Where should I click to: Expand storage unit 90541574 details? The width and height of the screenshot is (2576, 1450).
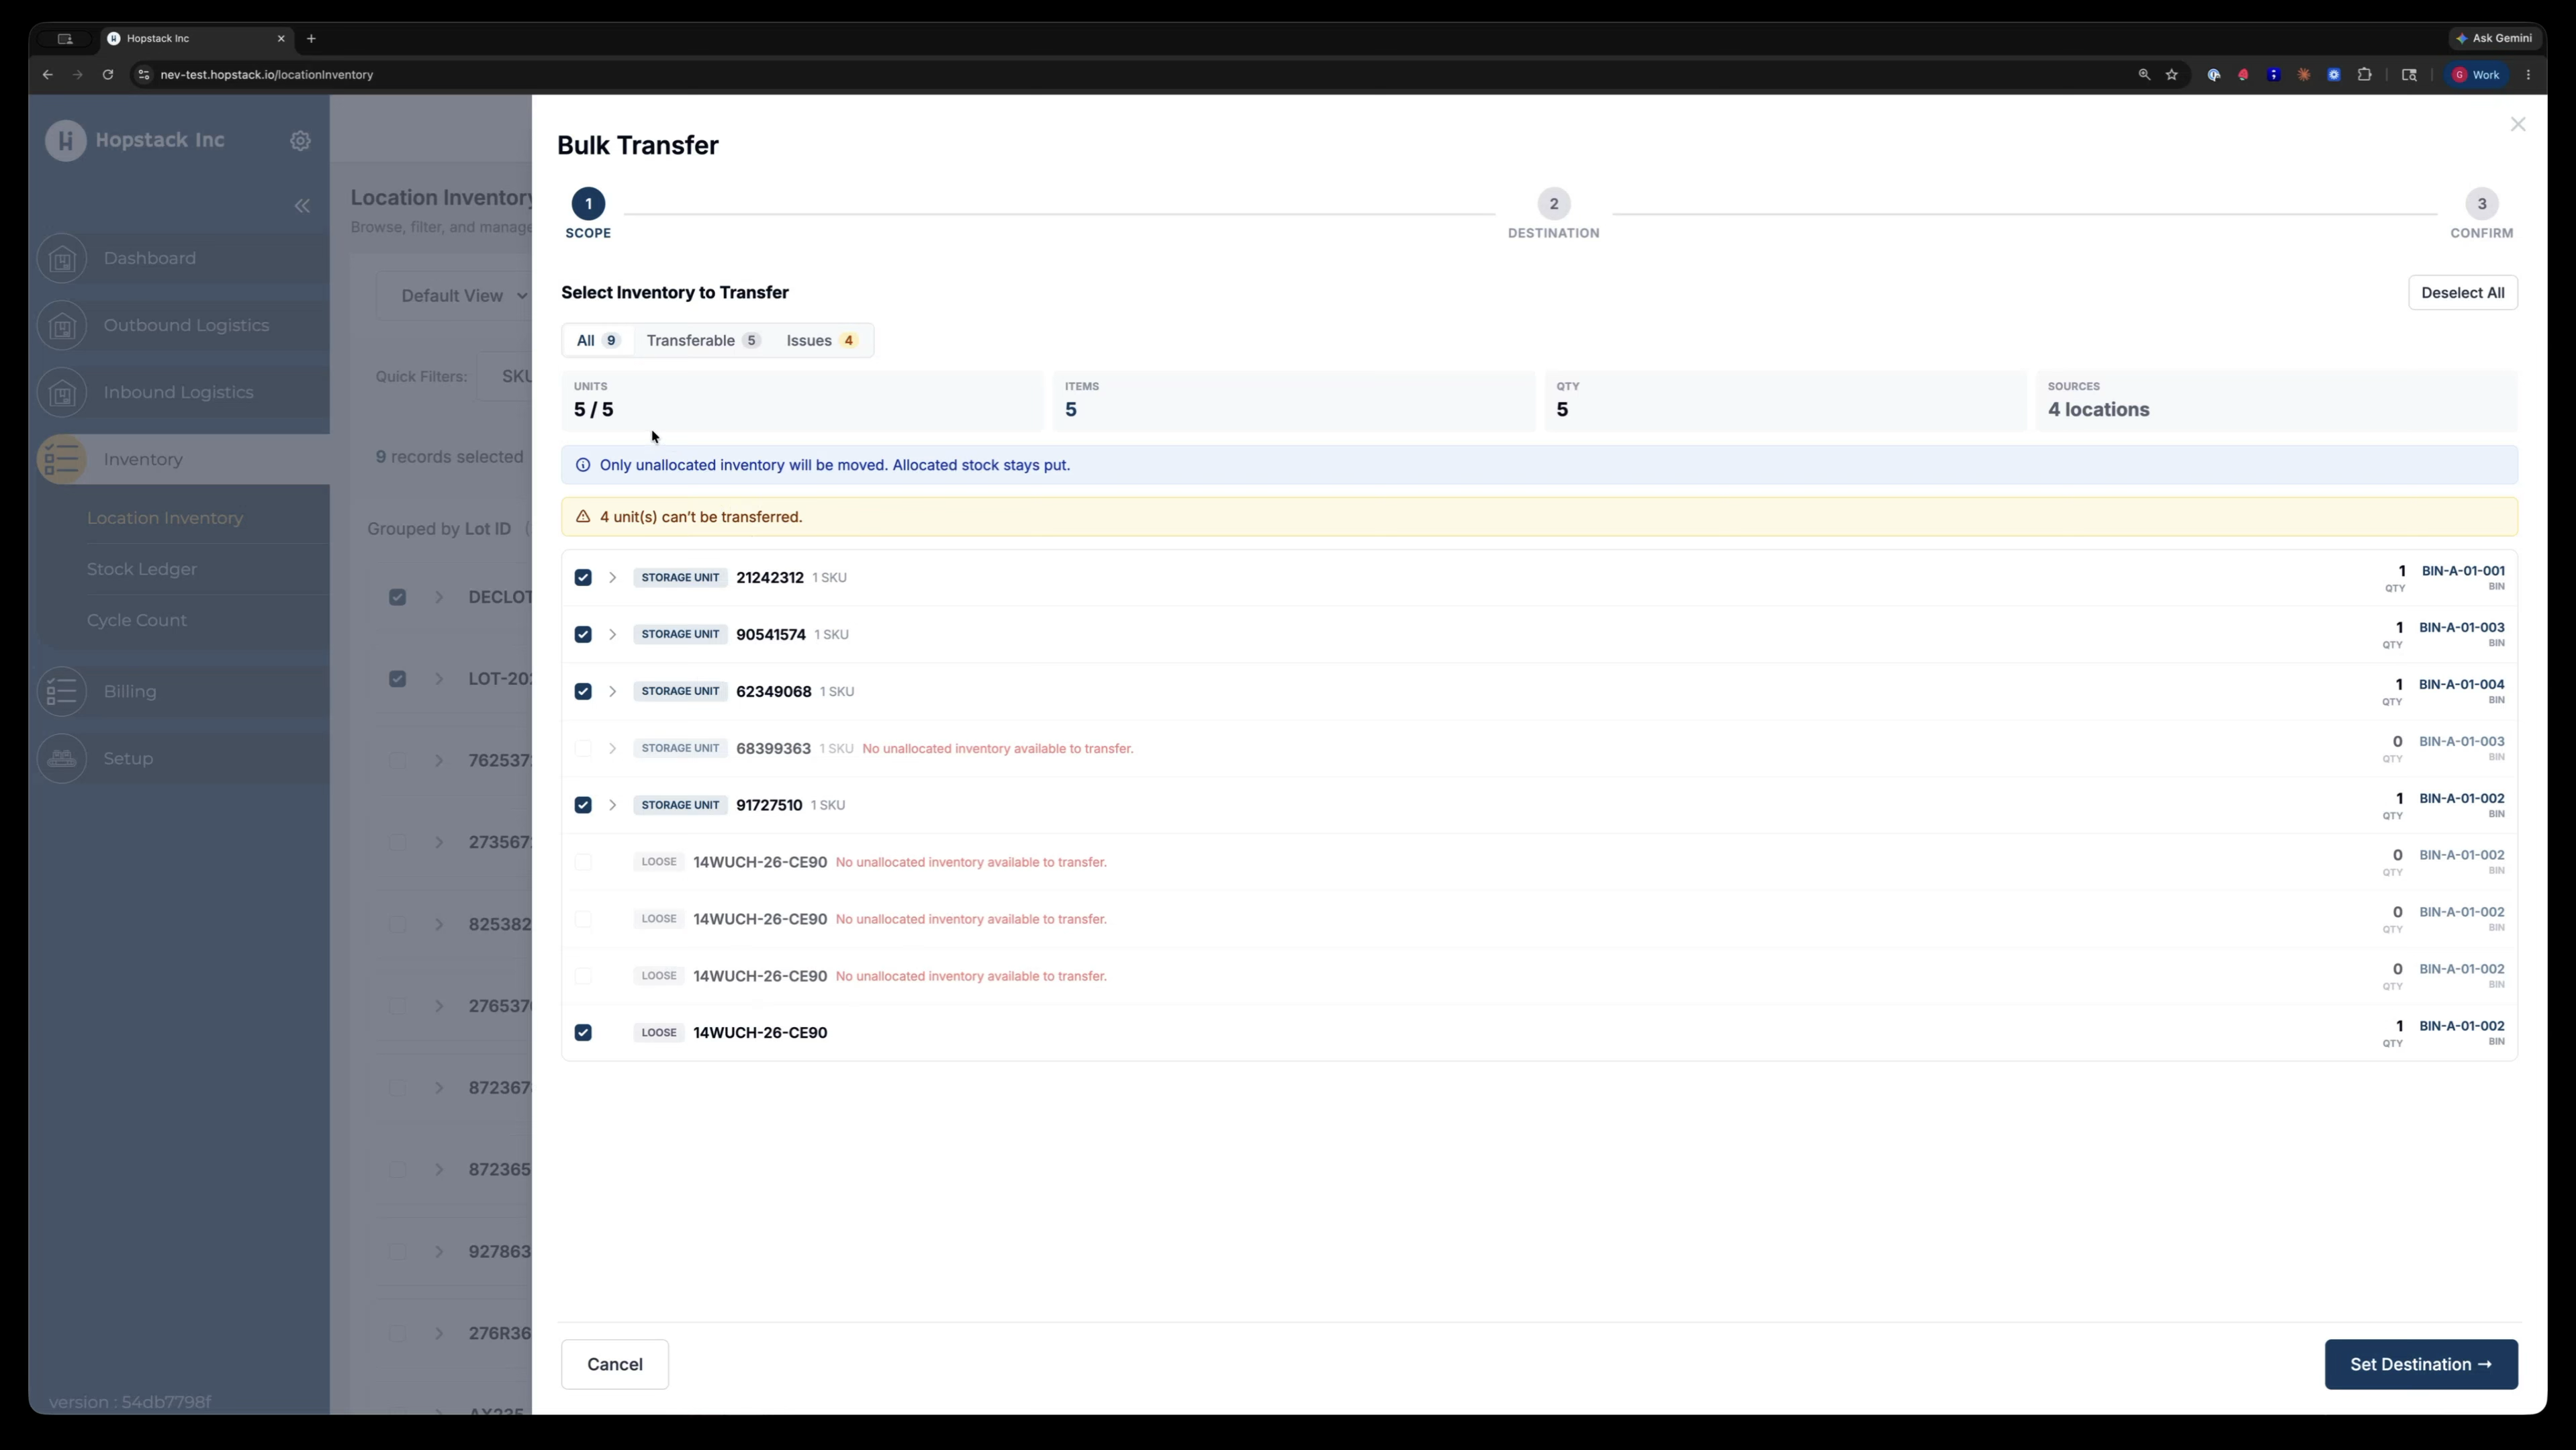(x=612, y=636)
